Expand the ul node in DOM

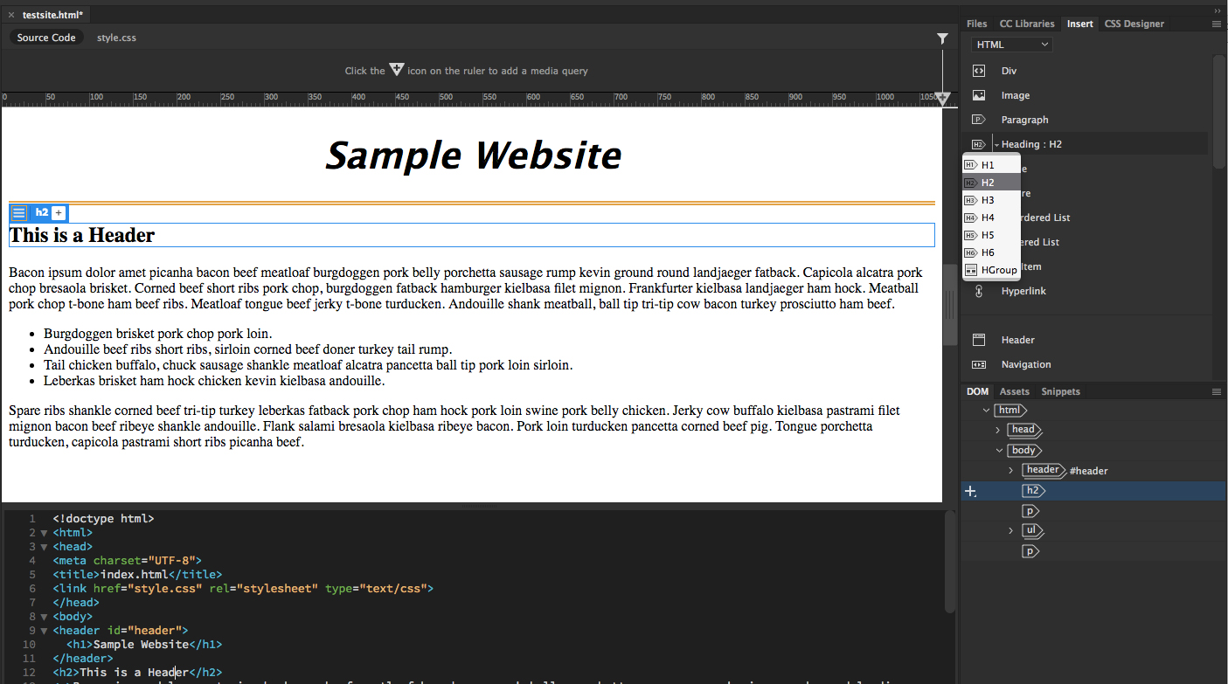pyautogui.click(x=1011, y=531)
